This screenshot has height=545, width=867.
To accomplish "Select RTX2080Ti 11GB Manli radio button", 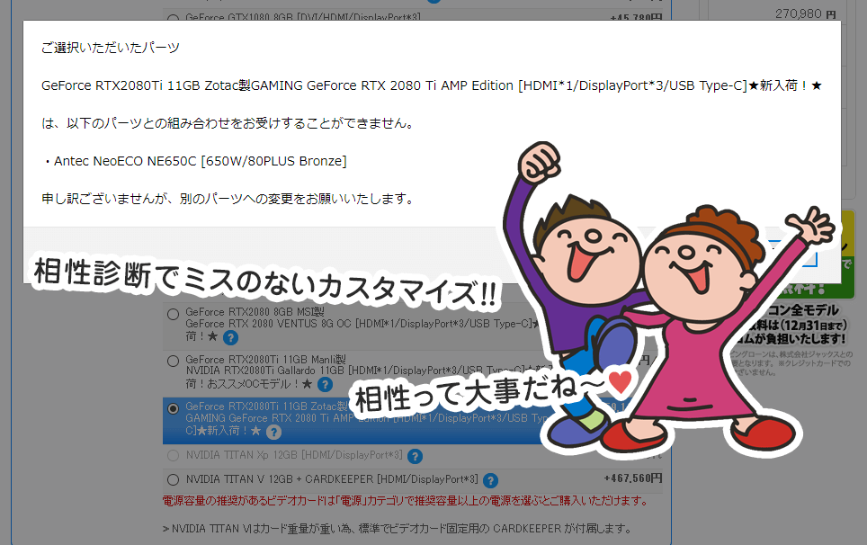I will [173, 361].
